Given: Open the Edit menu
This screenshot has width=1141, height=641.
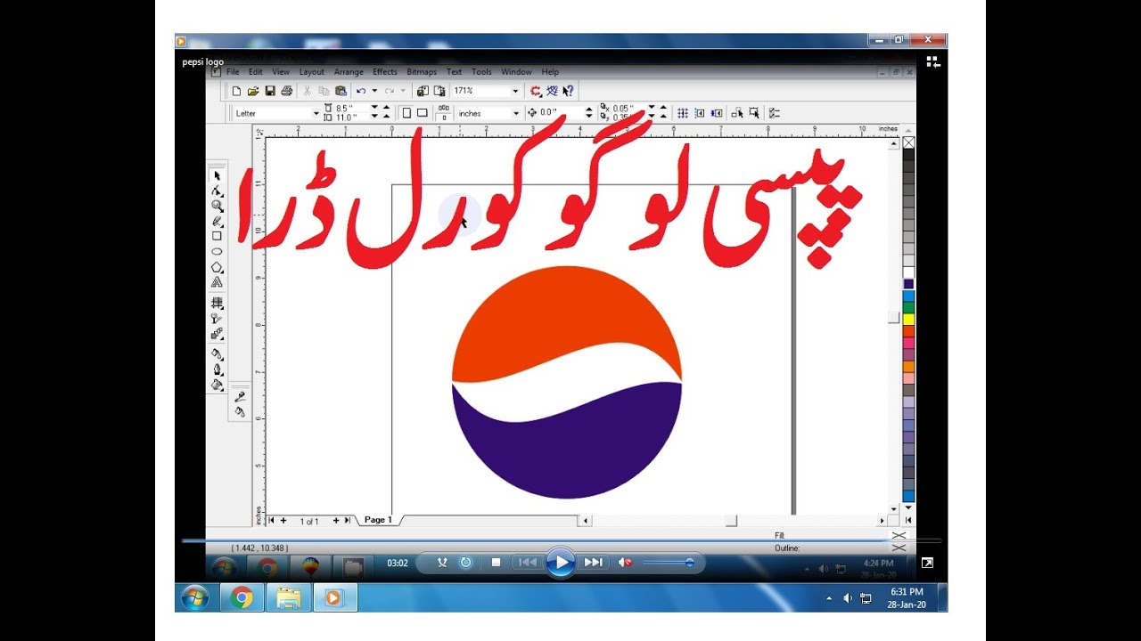Looking at the screenshot, I should point(256,72).
